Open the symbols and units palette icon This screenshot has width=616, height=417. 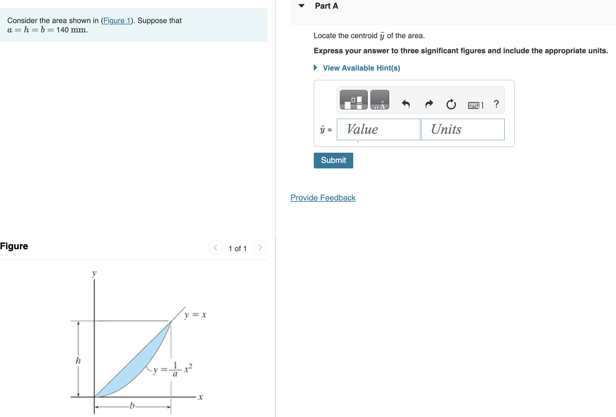pyautogui.click(x=380, y=100)
